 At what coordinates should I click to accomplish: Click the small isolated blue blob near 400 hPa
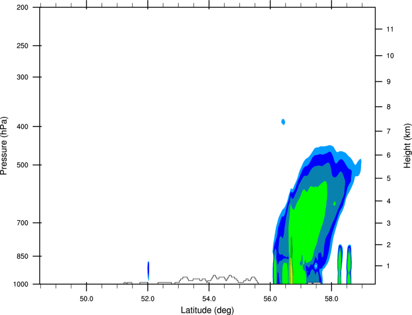(x=283, y=122)
